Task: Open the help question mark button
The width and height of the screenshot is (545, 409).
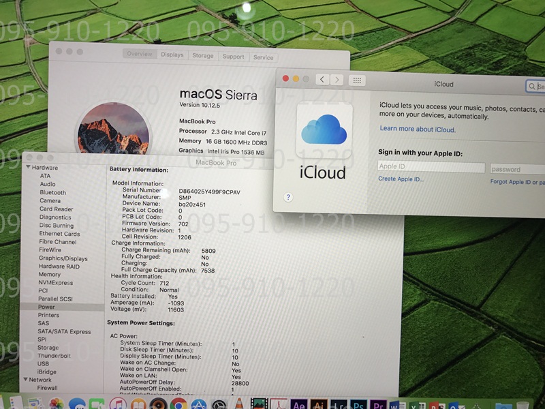Action: [288, 197]
